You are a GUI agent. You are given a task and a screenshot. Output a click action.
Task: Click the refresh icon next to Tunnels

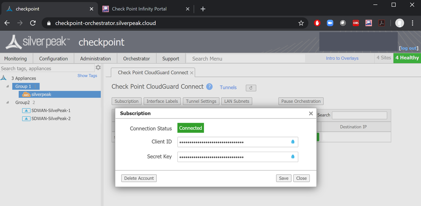point(251,88)
